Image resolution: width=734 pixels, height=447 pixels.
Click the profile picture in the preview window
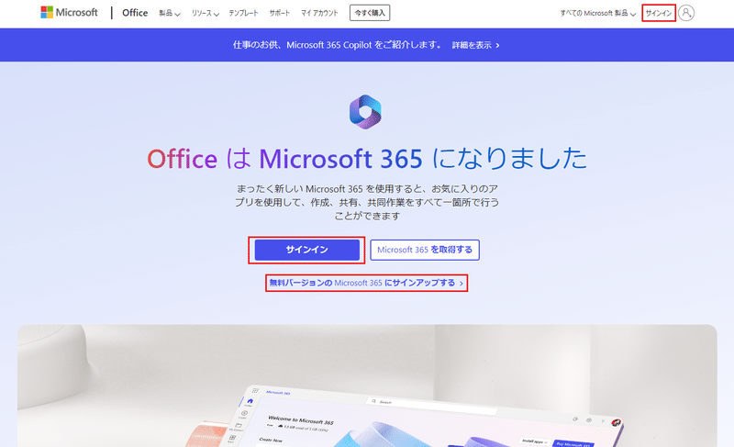pyautogui.click(x=617, y=422)
